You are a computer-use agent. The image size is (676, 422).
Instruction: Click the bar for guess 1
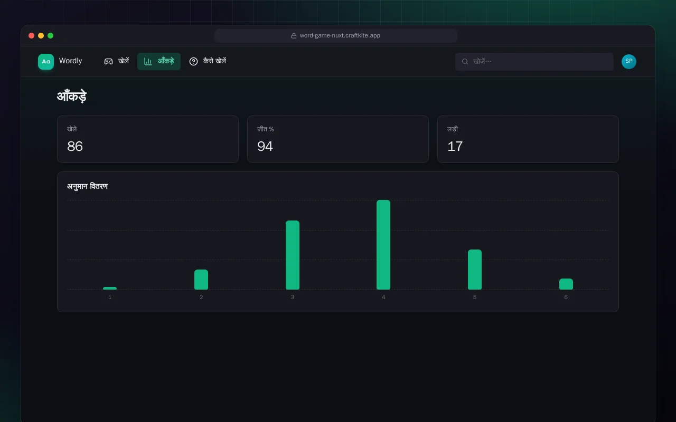tap(110, 289)
